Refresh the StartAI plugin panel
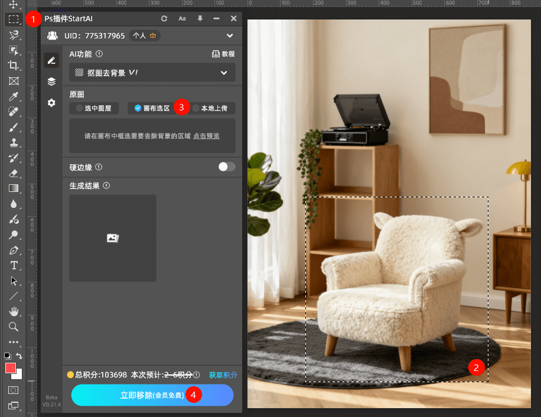The width and height of the screenshot is (541, 417). pos(164,18)
